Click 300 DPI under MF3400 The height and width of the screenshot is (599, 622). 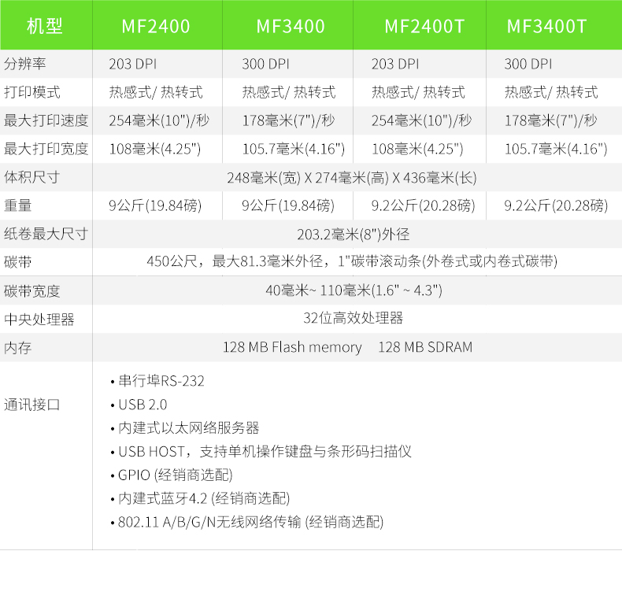pos(266,65)
